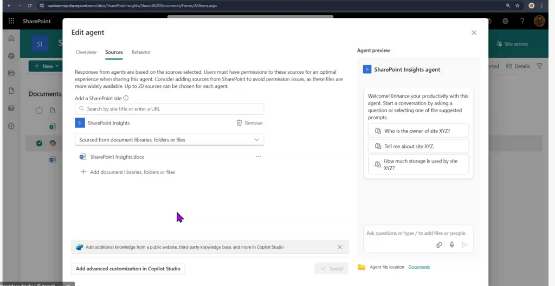Attach a file using the paperclip icon
Image resolution: width=555 pixels, height=286 pixels.
tap(439, 245)
